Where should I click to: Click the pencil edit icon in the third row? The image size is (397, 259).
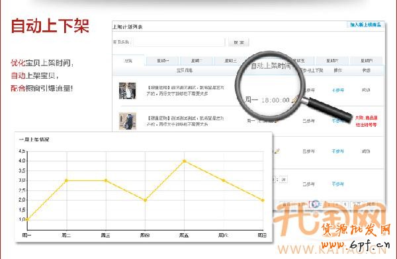pyautogui.click(x=277, y=151)
